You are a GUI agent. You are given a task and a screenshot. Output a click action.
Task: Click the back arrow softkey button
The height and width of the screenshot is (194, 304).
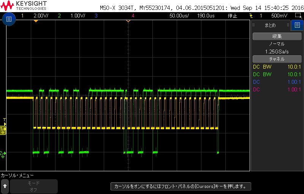pyautogui.click(x=5, y=186)
